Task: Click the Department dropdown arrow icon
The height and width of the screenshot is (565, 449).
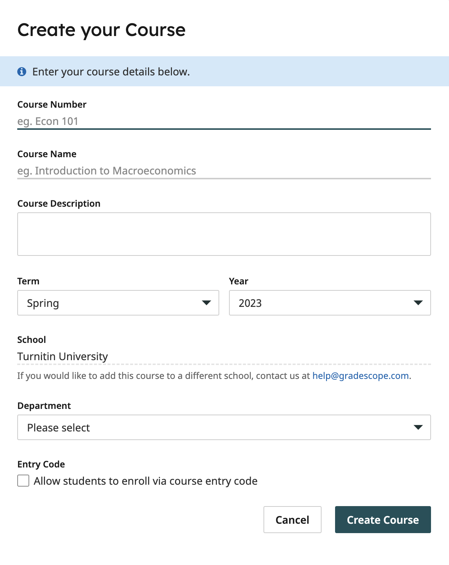Action: point(418,427)
